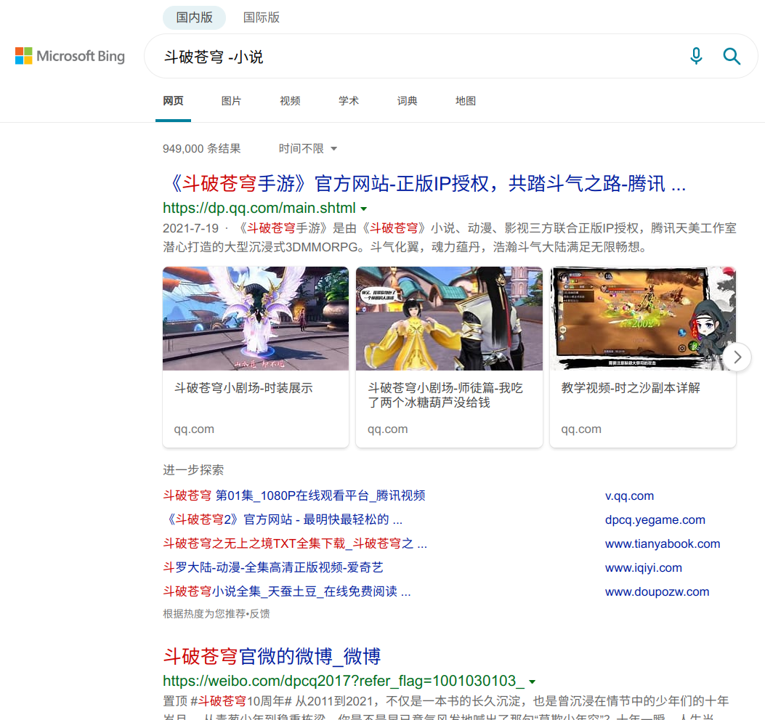Switch to 国内版 search mode

pyautogui.click(x=194, y=17)
